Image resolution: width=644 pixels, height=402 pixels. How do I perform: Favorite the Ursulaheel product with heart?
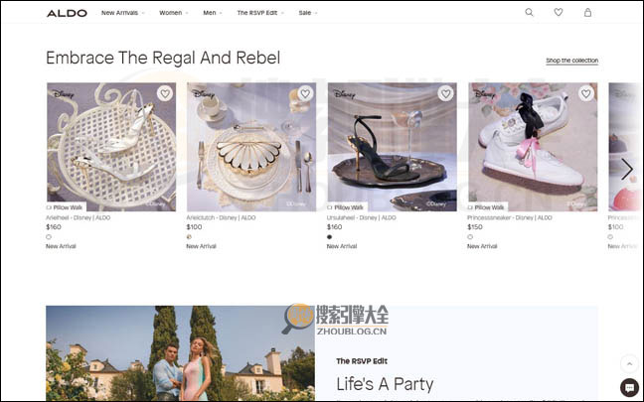pos(446,93)
